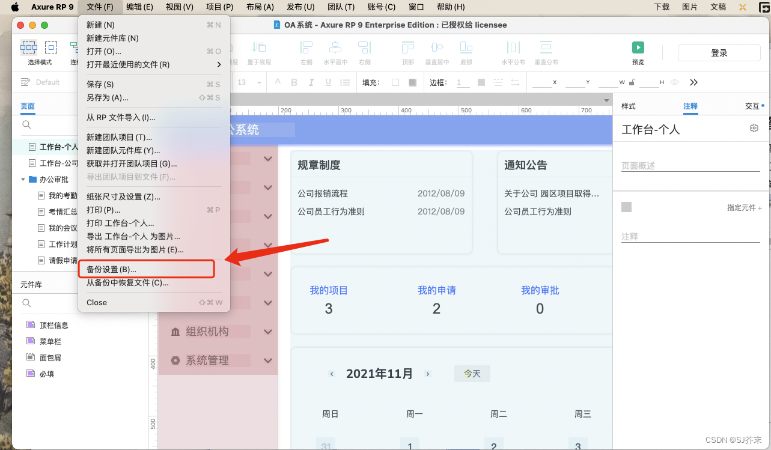Open the notes settings gear icon
This screenshot has width=771, height=450.
754,128
